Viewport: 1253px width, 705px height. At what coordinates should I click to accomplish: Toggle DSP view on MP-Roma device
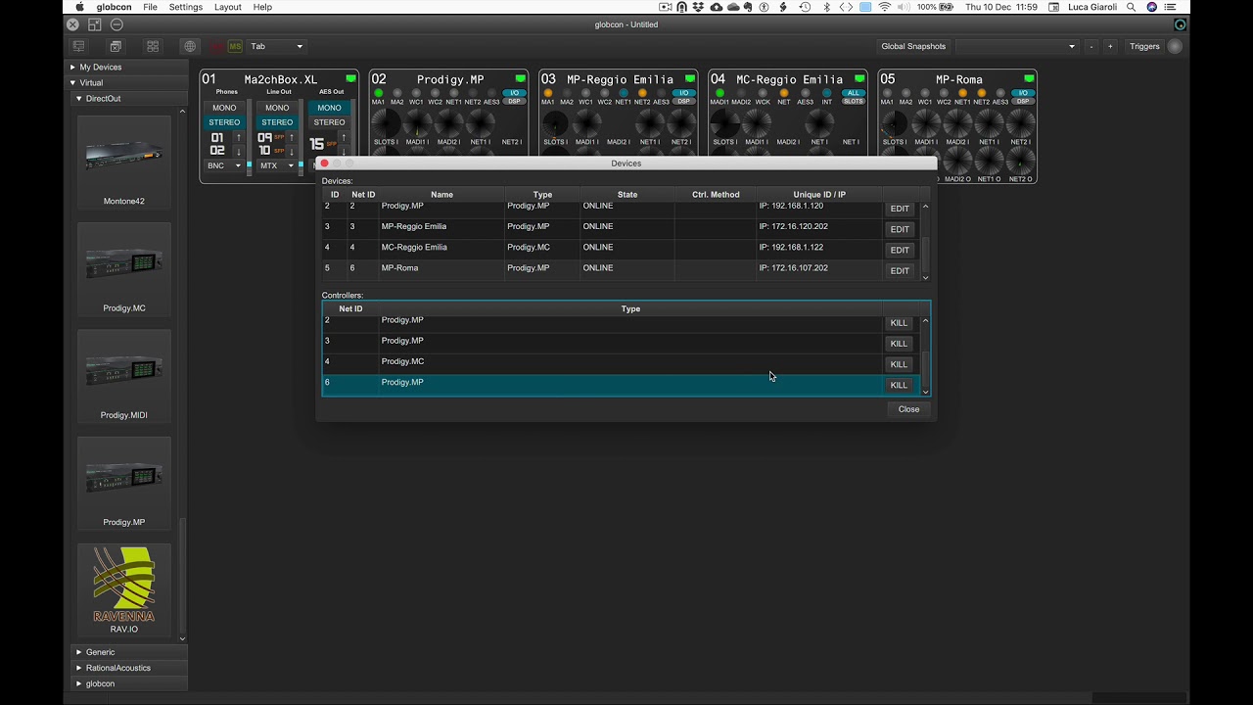point(1023,101)
